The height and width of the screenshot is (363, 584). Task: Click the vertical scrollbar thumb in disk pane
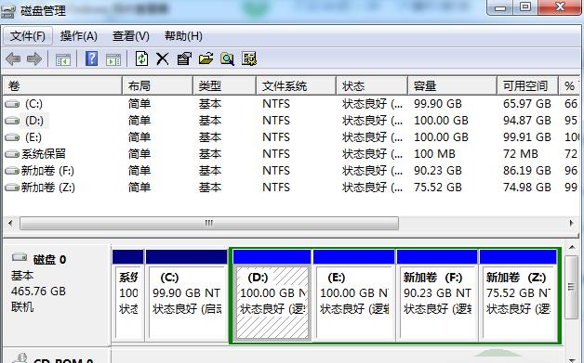(x=572, y=287)
